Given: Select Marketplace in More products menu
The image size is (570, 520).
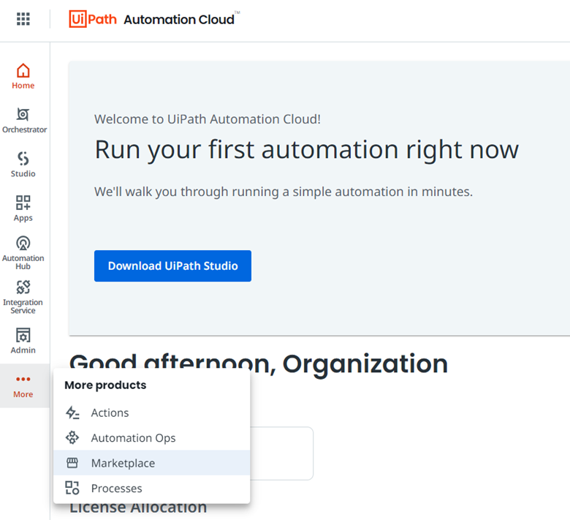Looking at the screenshot, I should 151,463.
